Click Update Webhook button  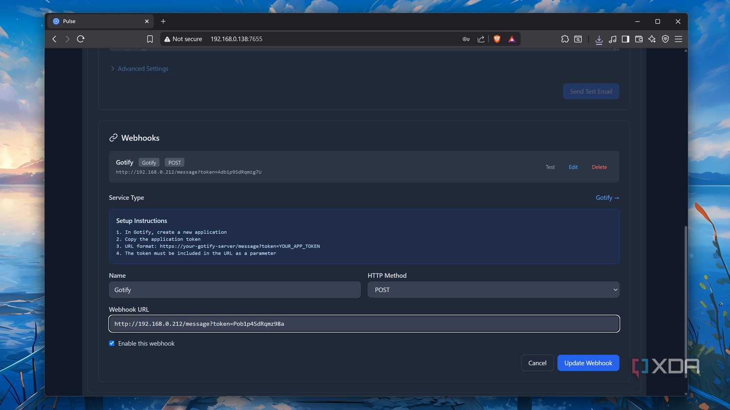coord(588,363)
